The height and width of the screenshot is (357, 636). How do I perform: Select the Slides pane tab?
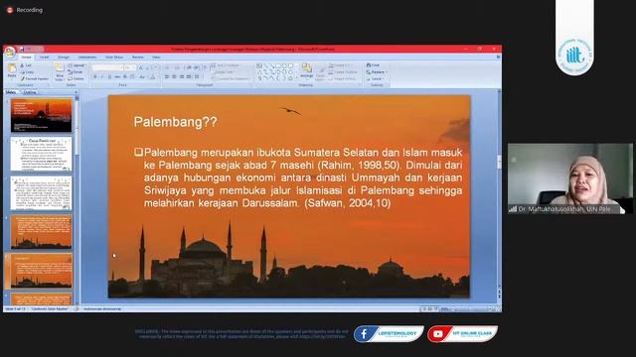point(11,92)
